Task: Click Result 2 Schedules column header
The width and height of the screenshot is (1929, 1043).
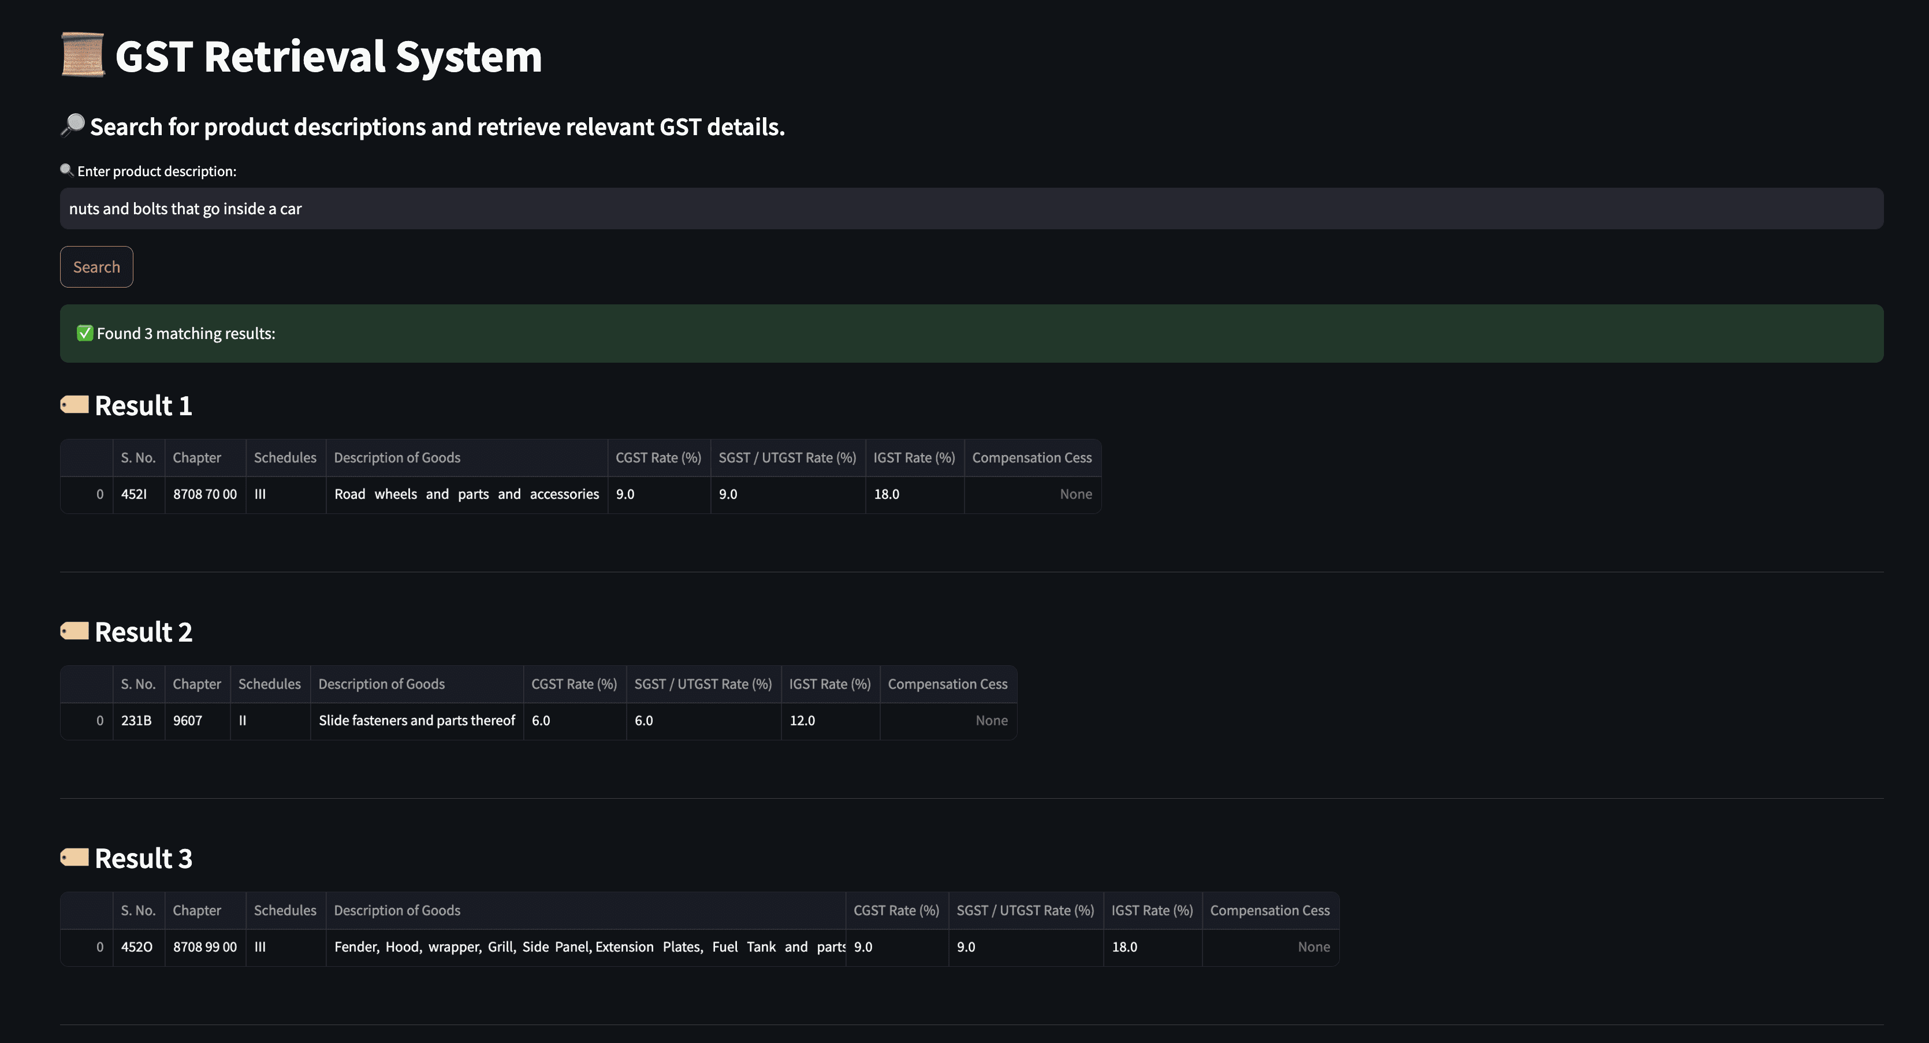Action: coord(270,684)
